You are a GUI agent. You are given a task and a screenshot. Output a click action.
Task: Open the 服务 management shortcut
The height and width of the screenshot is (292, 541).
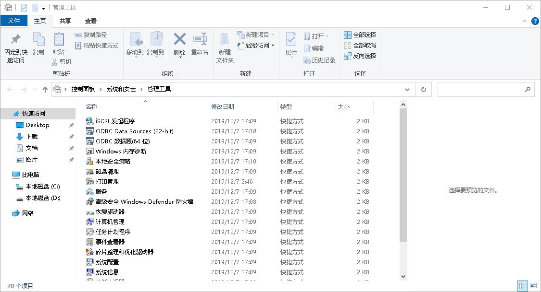coord(99,191)
